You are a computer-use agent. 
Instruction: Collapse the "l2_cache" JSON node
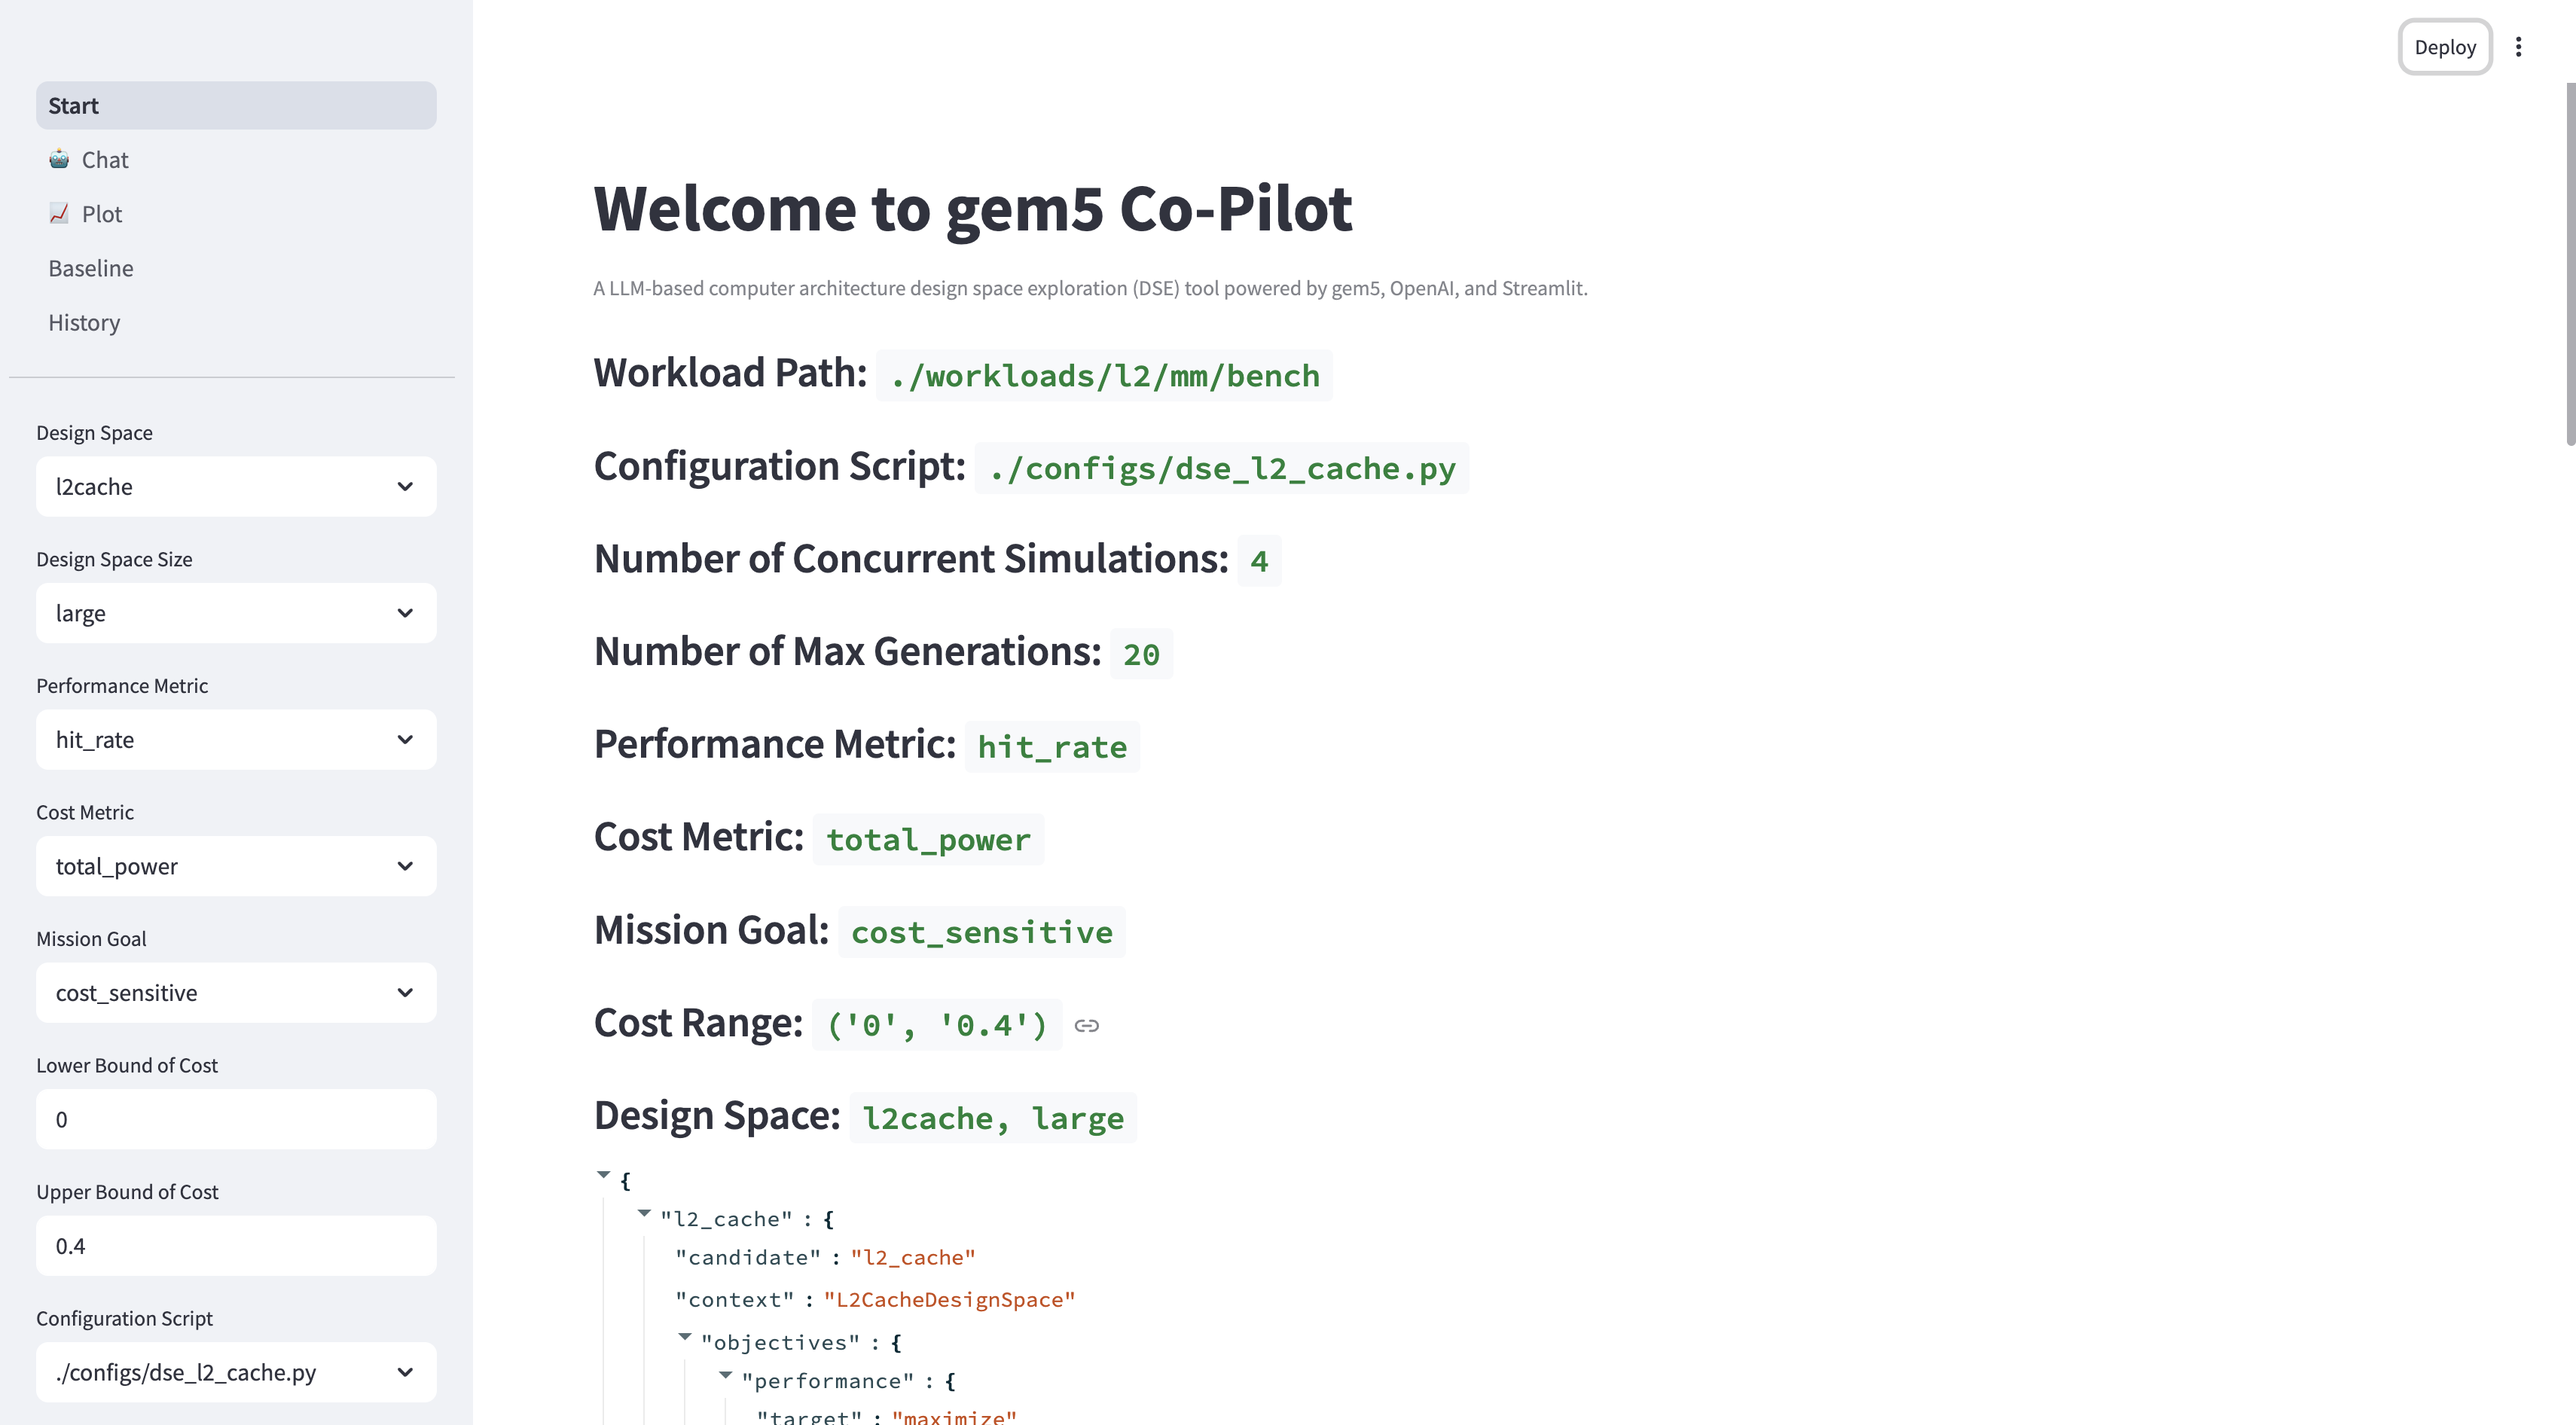click(x=644, y=1213)
